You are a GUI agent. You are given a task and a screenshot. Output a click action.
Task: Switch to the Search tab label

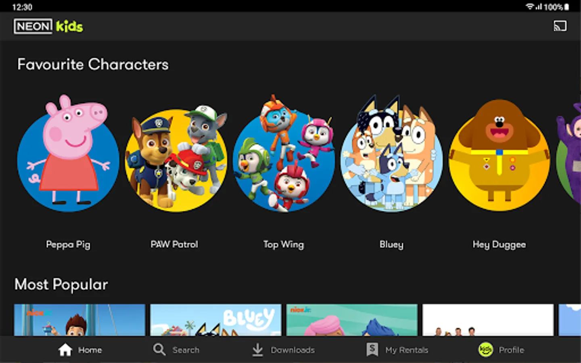tap(186, 350)
